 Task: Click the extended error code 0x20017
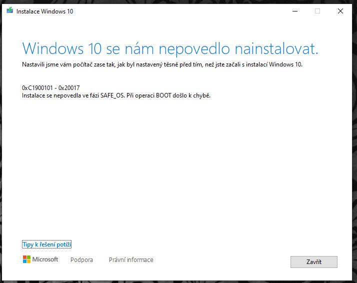click(x=69, y=88)
